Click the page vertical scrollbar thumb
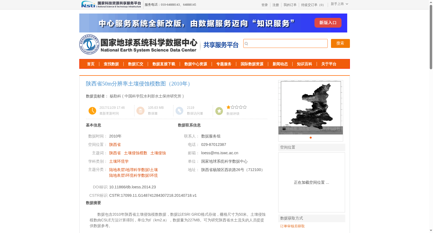The height and width of the screenshot is (233, 433). click(x=431, y=37)
